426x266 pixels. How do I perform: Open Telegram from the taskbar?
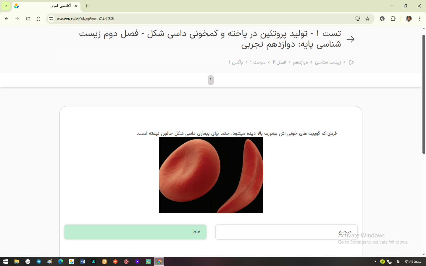point(39,262)
